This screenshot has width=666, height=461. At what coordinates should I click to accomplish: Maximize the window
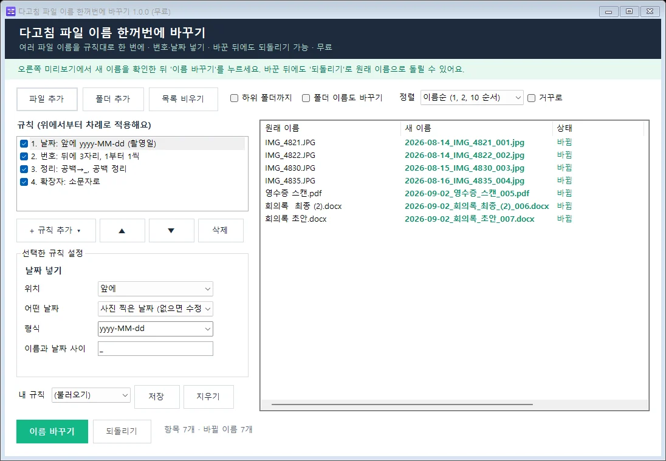[x=629, y=12]
